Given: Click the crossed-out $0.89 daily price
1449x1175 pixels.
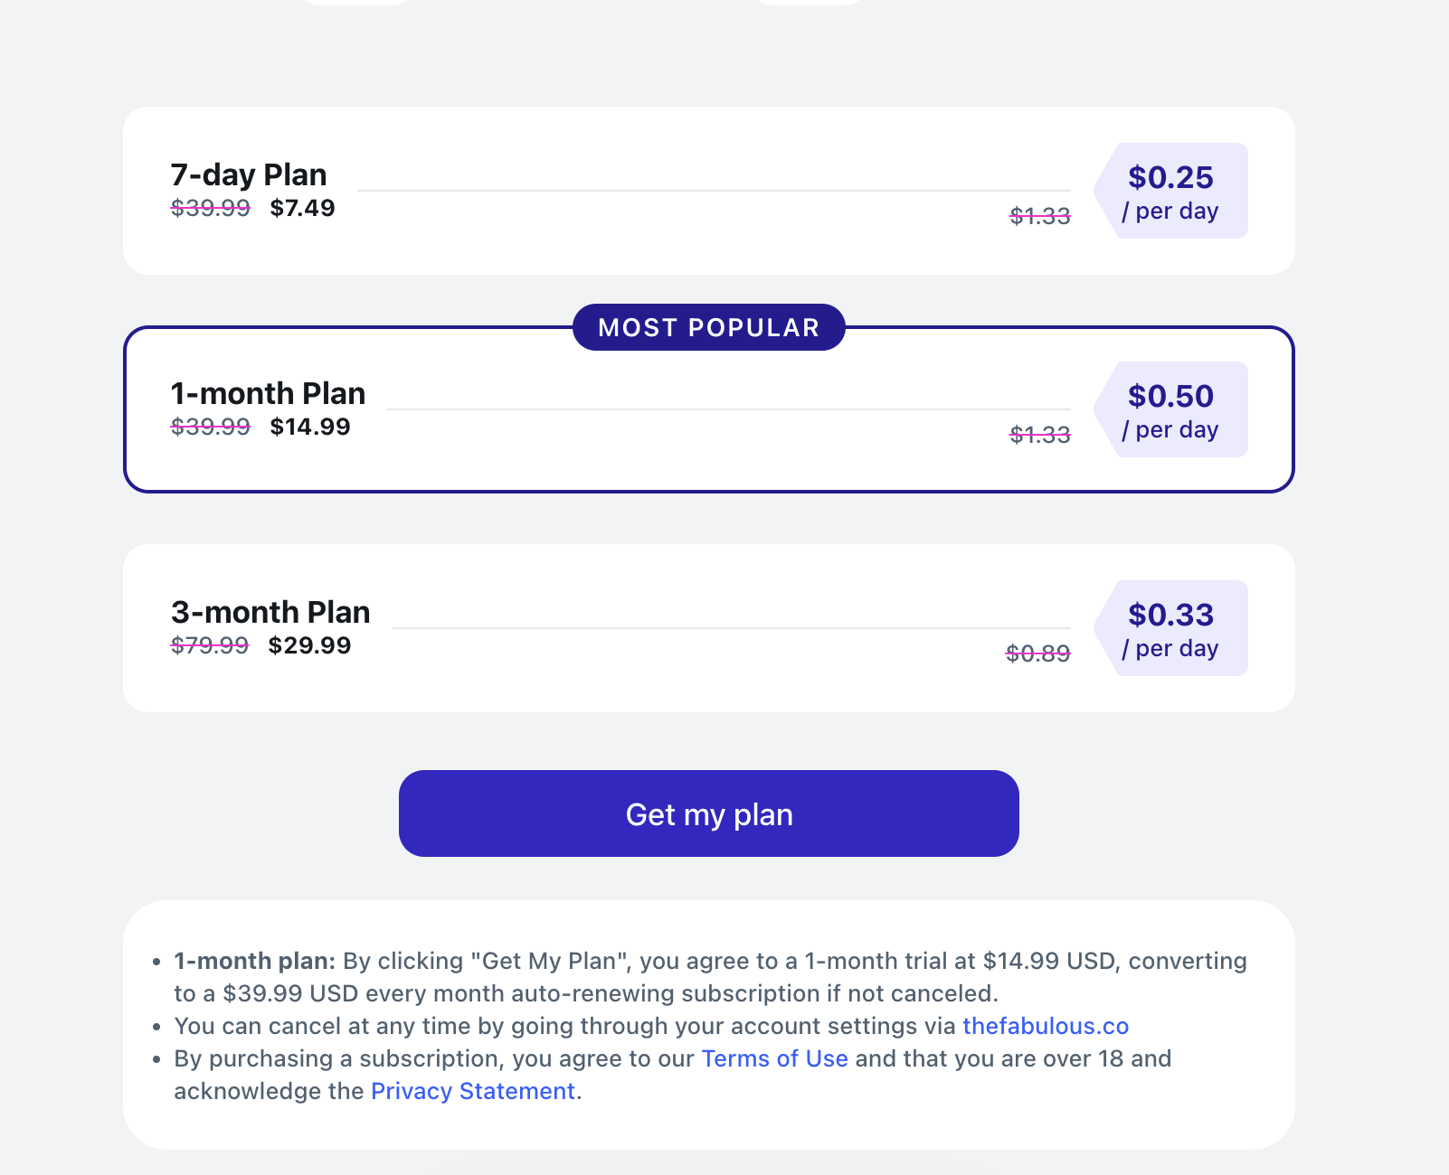Looking at the screenshot, I should click(1037, 653).
